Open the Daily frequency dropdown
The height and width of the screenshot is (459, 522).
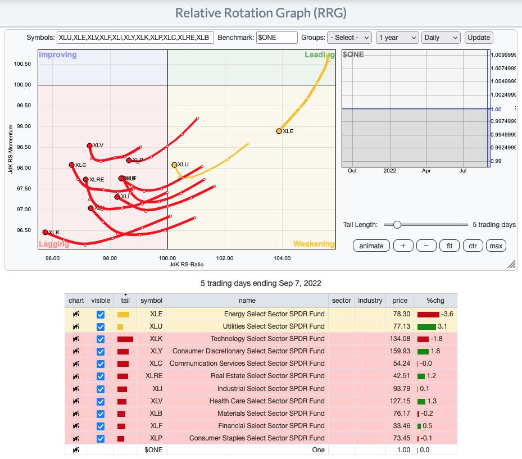pyautogui.click(x=441, y=38)
